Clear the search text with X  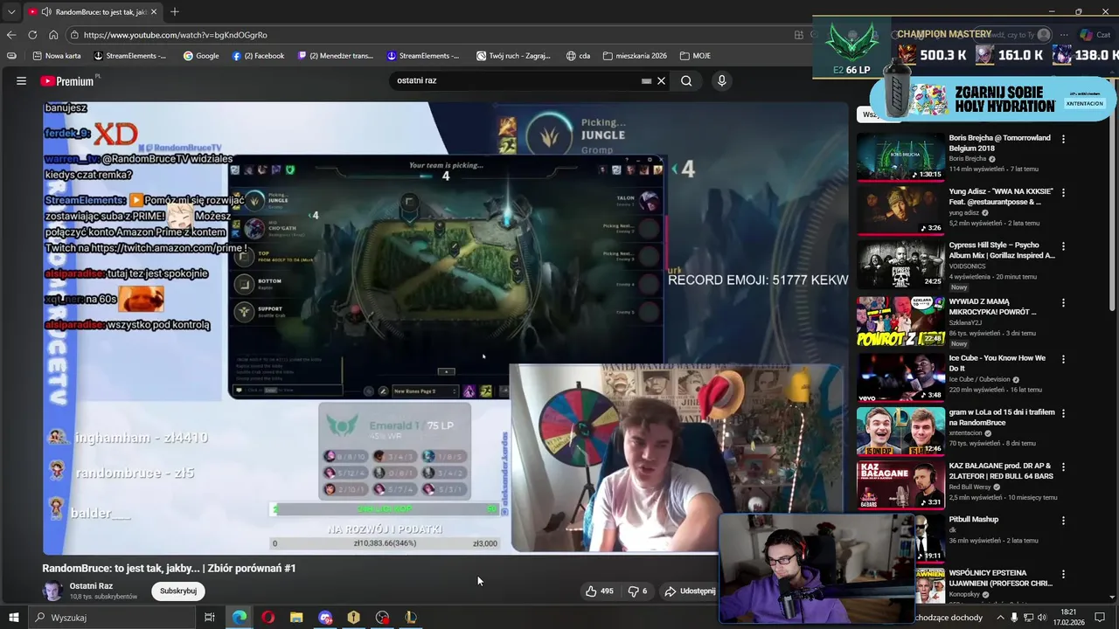pos(662,80)
